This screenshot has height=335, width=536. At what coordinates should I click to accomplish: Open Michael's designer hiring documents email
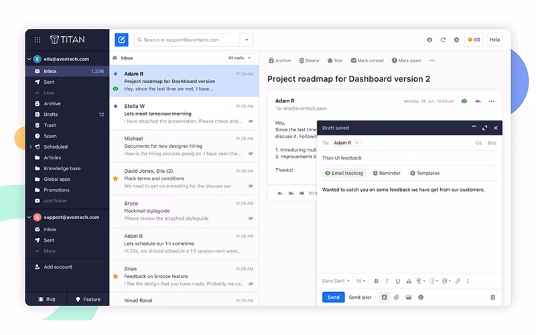(x=185, y=146)
